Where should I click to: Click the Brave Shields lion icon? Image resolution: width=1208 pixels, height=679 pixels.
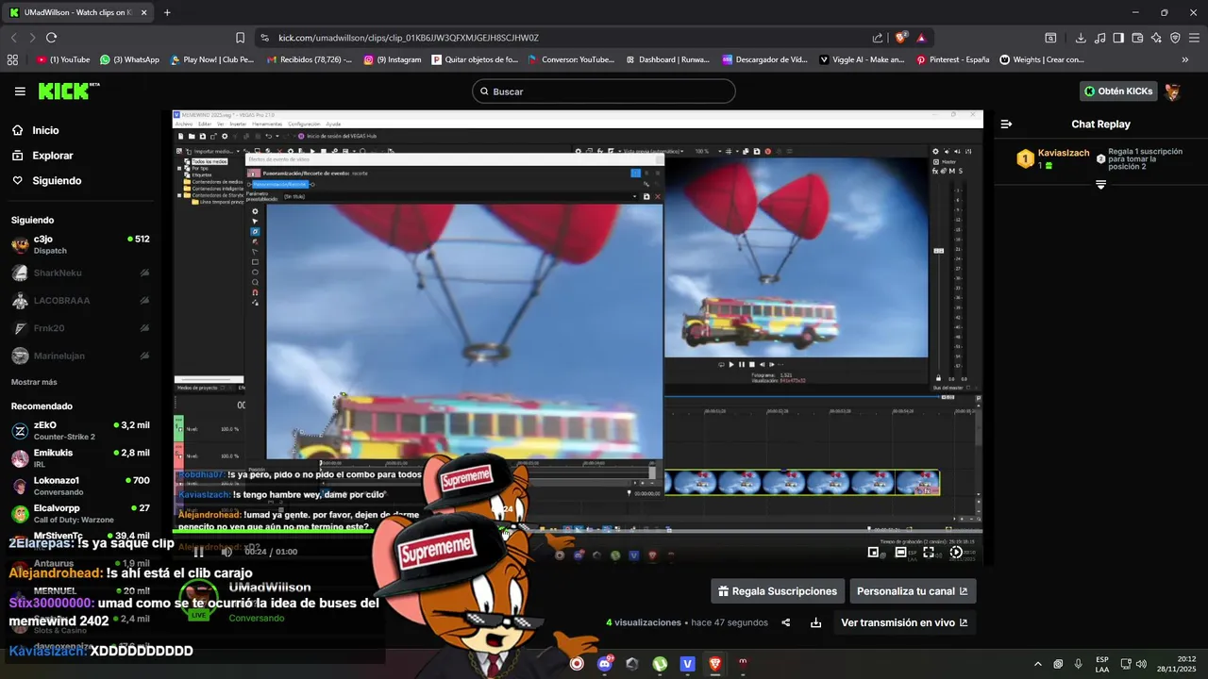(x=900, y=38)
